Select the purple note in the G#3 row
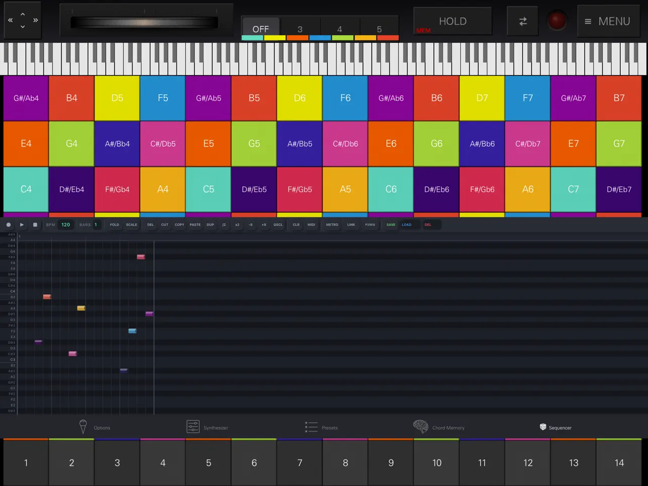Image resolution: width=648 pixels, height=486 pixels. tap(149, 314)
